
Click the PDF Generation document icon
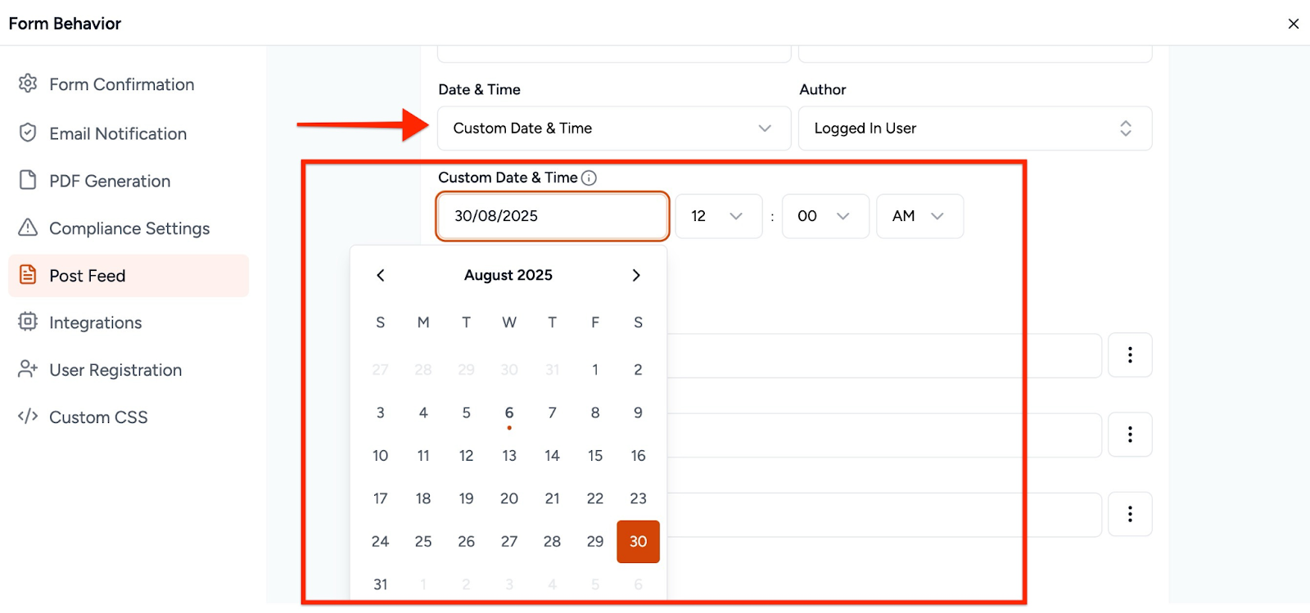[28, 180]
